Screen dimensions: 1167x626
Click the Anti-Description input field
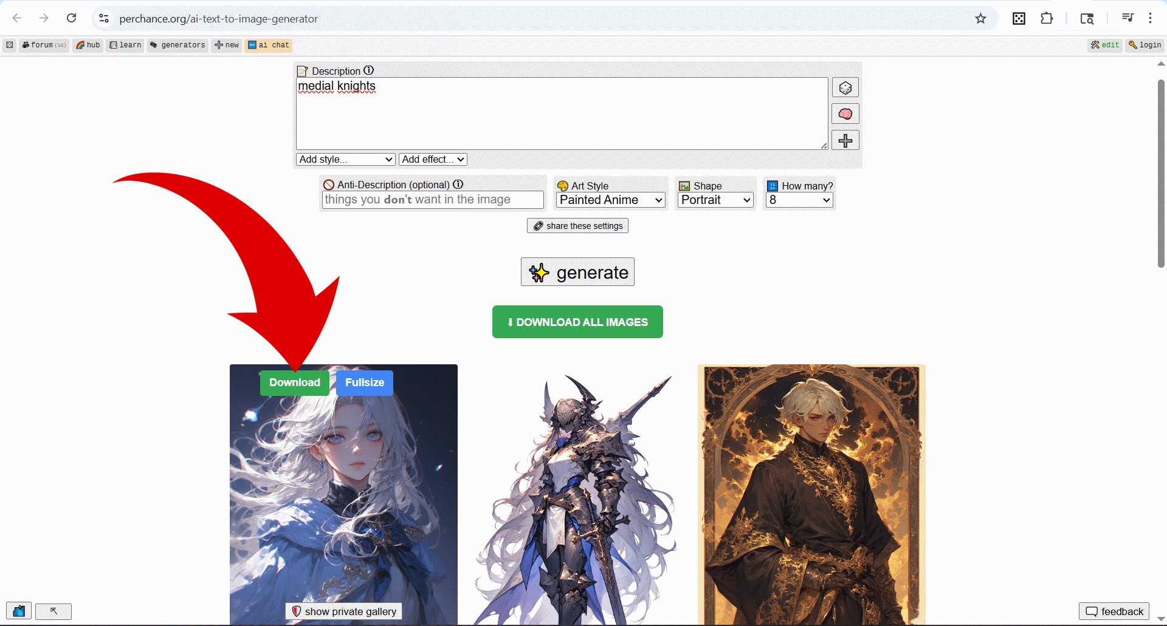coord(432,200)
